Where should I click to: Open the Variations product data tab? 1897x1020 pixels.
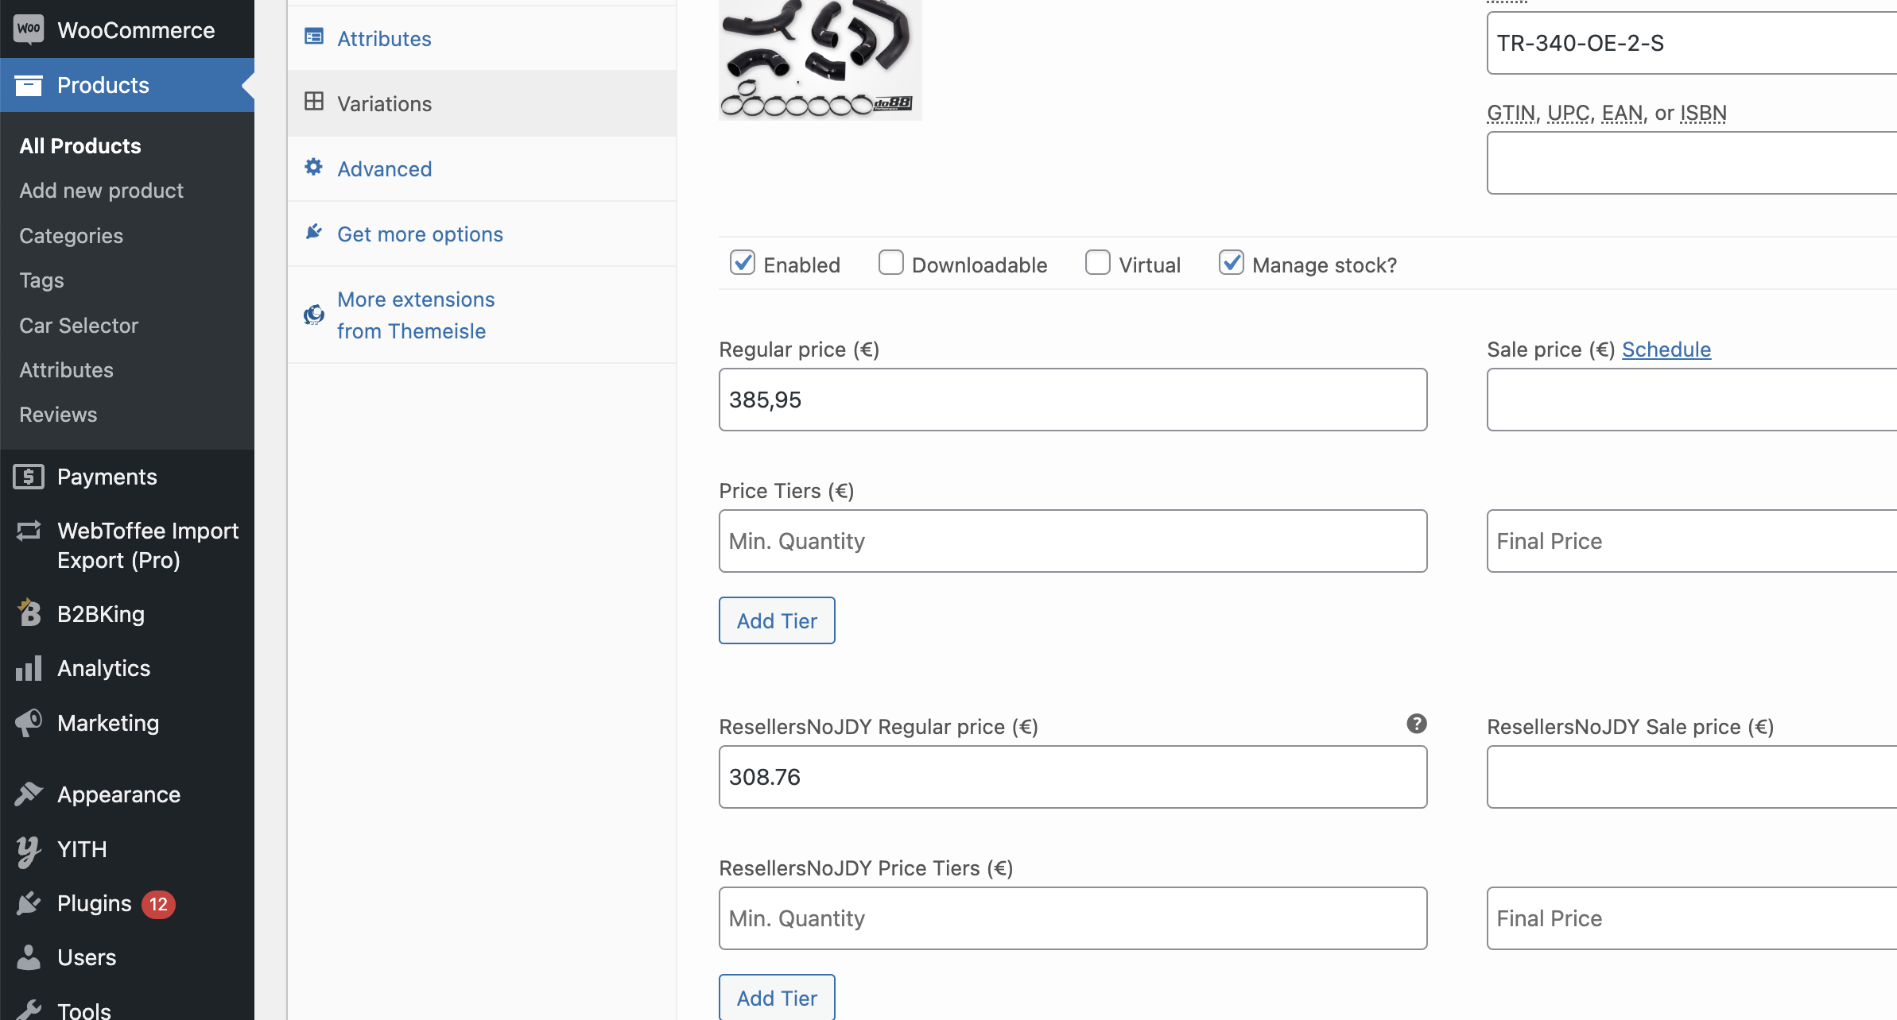coord(482,103)
